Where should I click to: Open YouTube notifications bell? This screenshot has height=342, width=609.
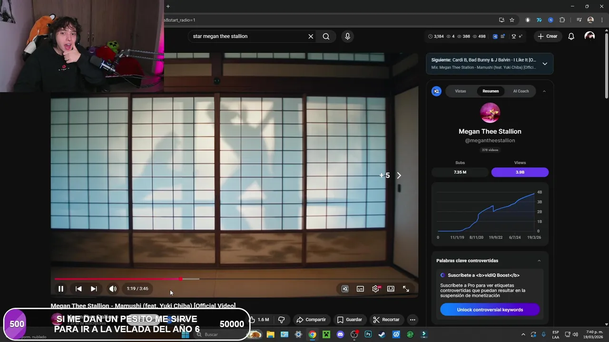tap(571, 36)
